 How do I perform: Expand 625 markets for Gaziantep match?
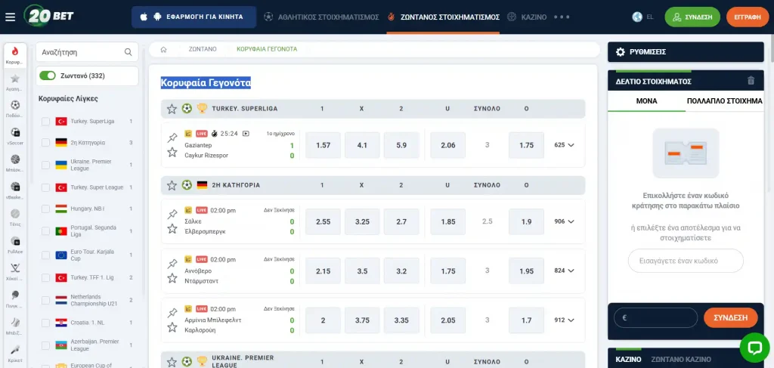click(564, 145)
